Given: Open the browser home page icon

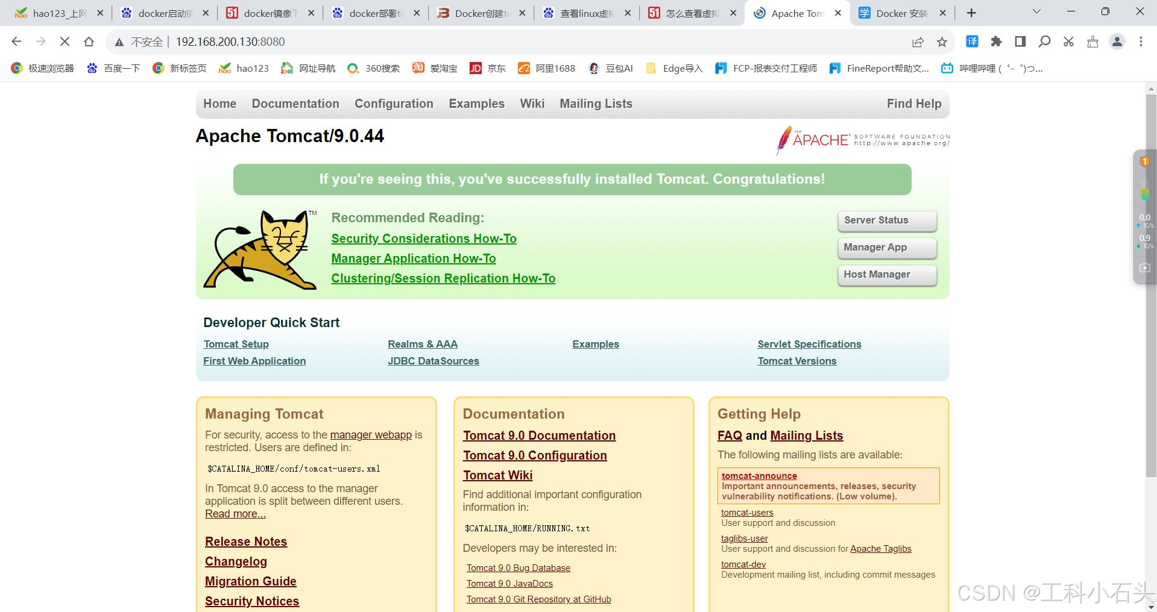Looking at the screenshot, I should click(x=89, y=42).
